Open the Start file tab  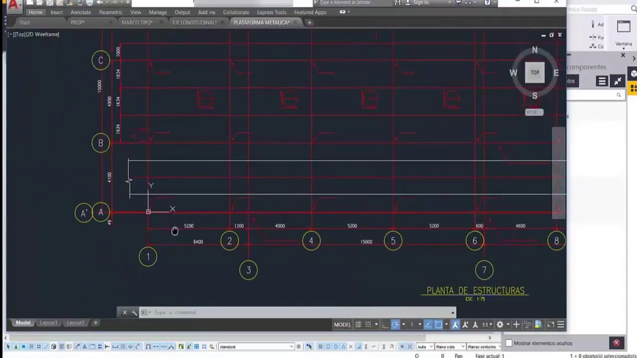click(25, 22)
